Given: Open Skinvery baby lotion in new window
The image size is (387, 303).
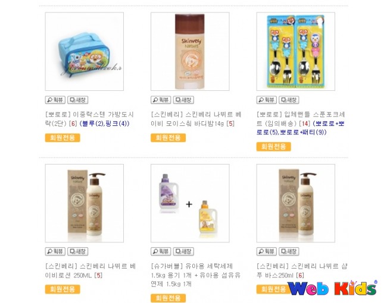Looking at the screenshot, I should click(78, 251).
